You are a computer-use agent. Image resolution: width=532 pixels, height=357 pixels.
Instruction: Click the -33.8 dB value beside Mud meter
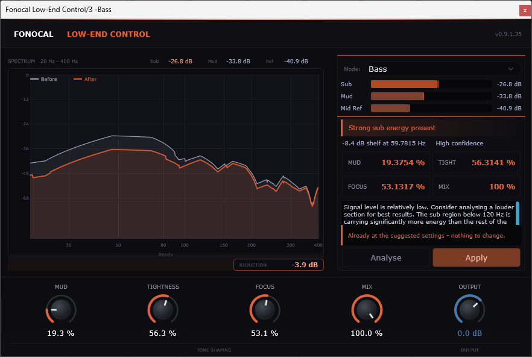(509, 96)
